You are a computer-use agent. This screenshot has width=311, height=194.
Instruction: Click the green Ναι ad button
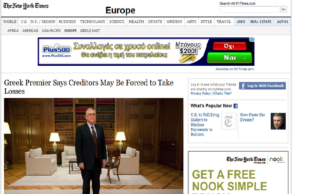click(229, 58)
